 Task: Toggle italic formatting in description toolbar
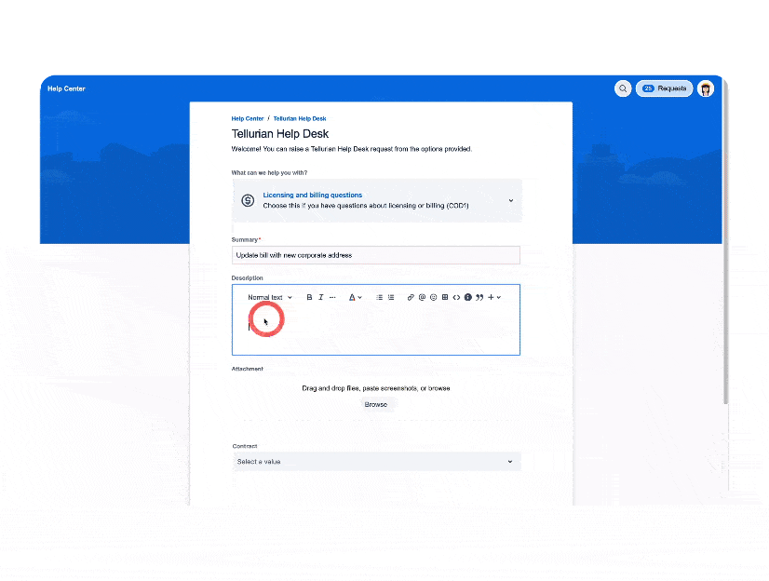320,297
